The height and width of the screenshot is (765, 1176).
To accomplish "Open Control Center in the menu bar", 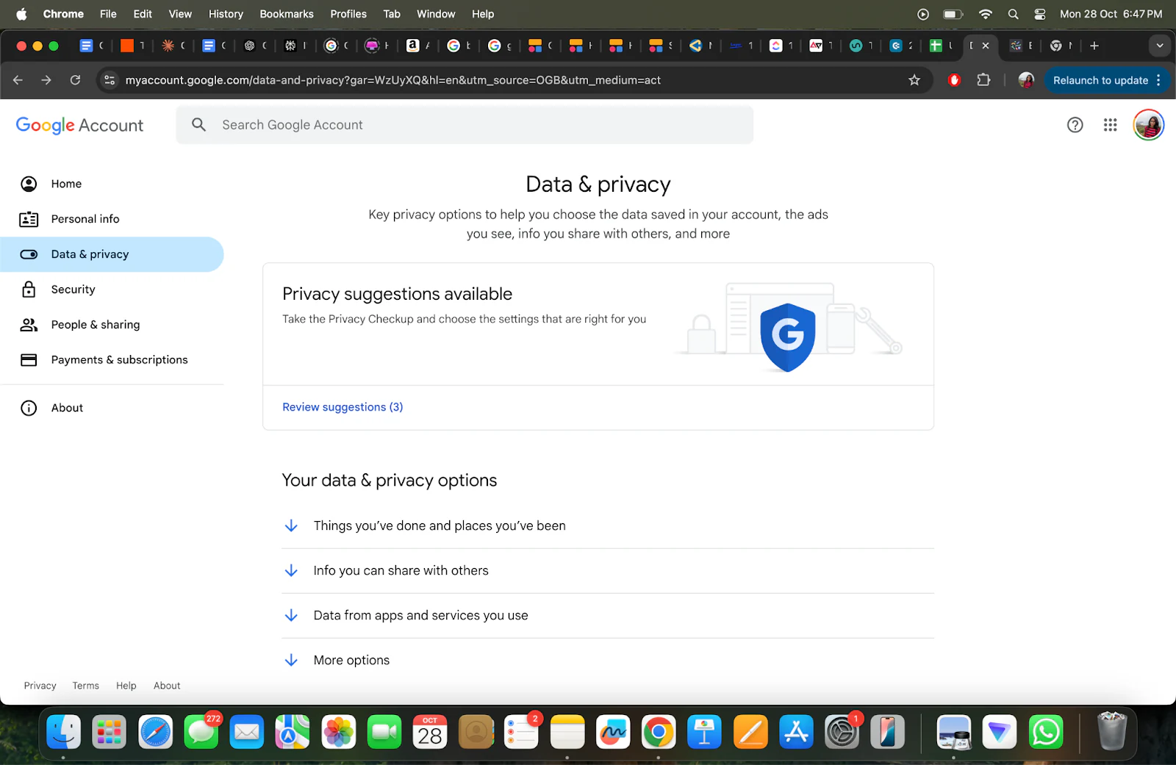I will [x=1040, y=14].
